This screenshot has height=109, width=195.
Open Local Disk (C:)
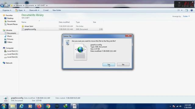[x=12, y=51]
